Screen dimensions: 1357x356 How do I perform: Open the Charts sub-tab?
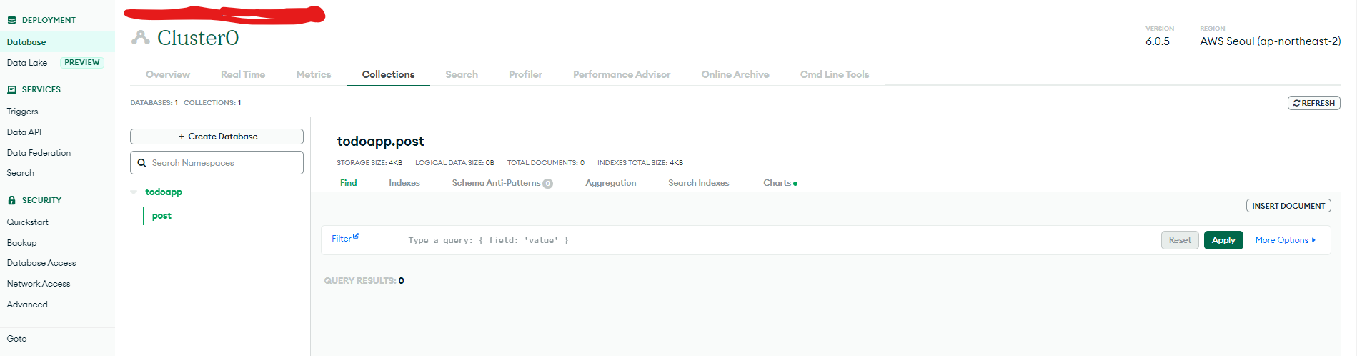click(777, 183)
